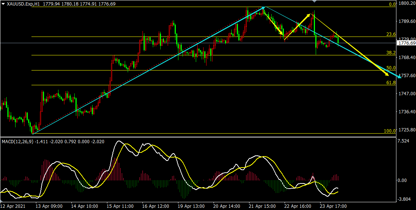Screen dimensions: 416x210
Task: Click the gray chart shift marker at top
Action: 315,2
